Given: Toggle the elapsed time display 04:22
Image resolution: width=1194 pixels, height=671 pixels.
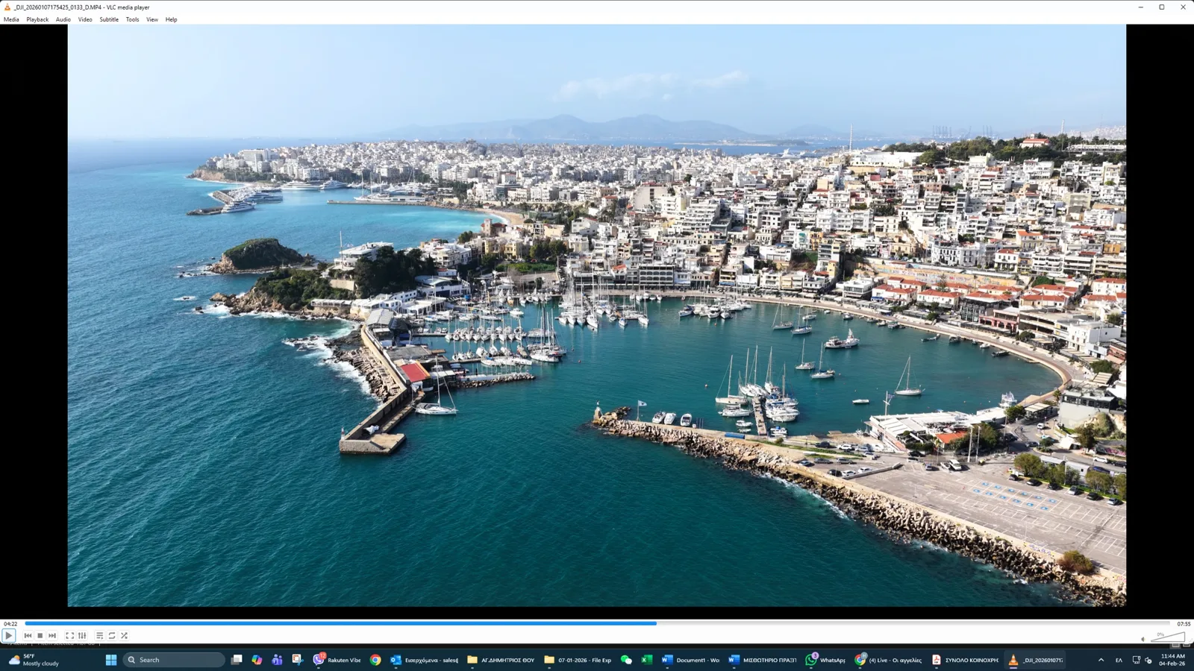Looking at the screenshot, I should pos(10,624).
